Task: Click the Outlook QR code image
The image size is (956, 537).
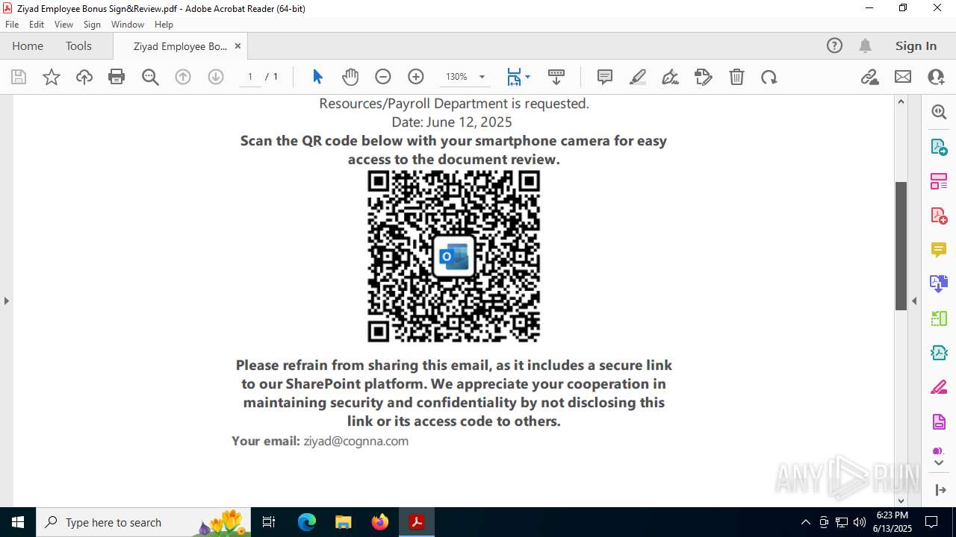Action: tap(453, 256)
